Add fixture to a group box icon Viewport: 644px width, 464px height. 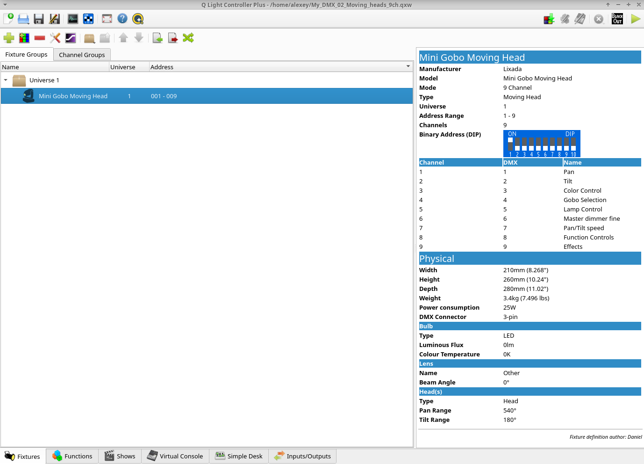[x=89, y=38]
